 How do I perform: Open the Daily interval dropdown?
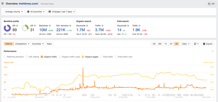tap(186, 44)
